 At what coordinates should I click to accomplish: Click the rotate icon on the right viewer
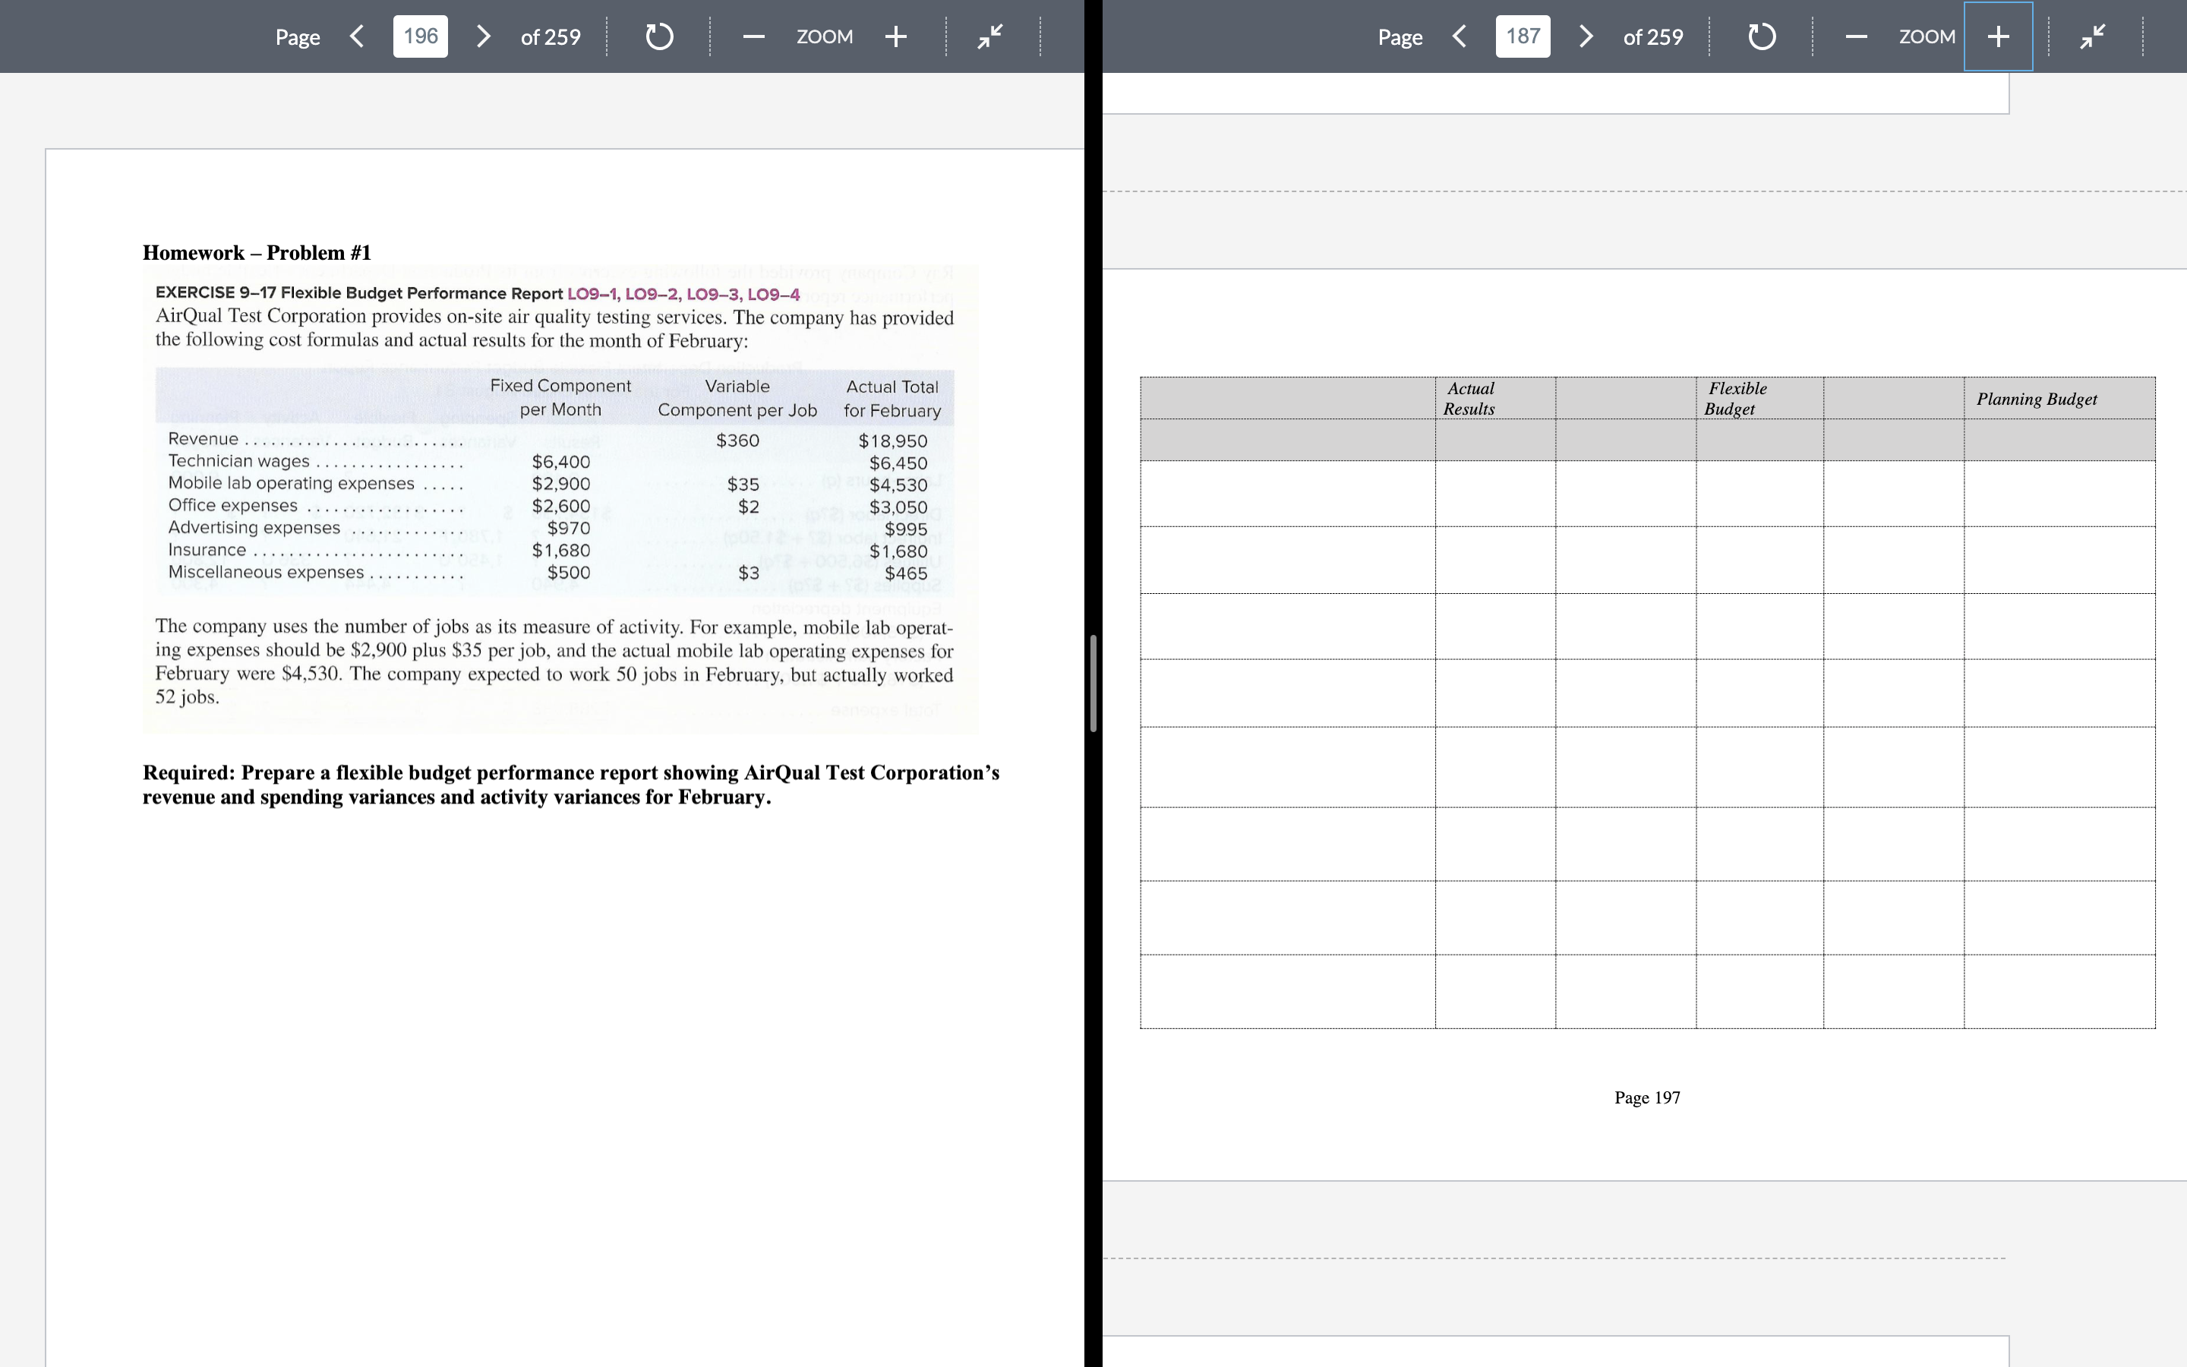point(1759,36)
